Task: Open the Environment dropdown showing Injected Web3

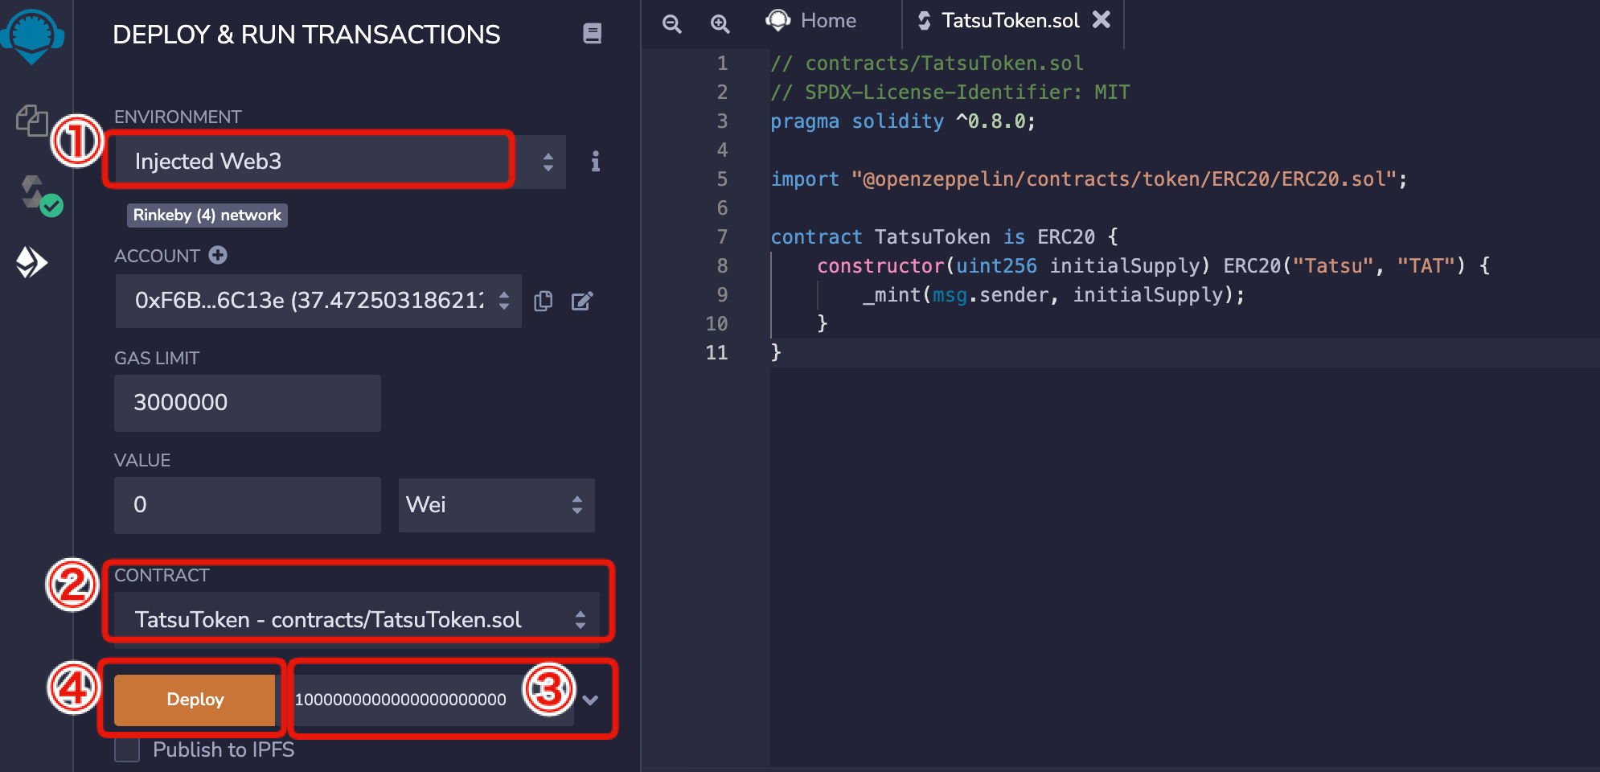Action: [x=340, y=162]
